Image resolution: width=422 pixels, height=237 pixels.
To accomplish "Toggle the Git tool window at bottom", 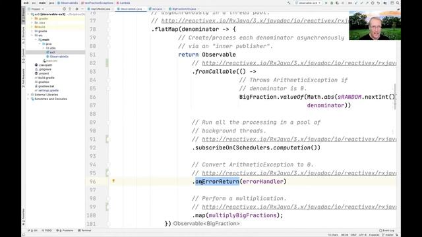I will 32,230.
